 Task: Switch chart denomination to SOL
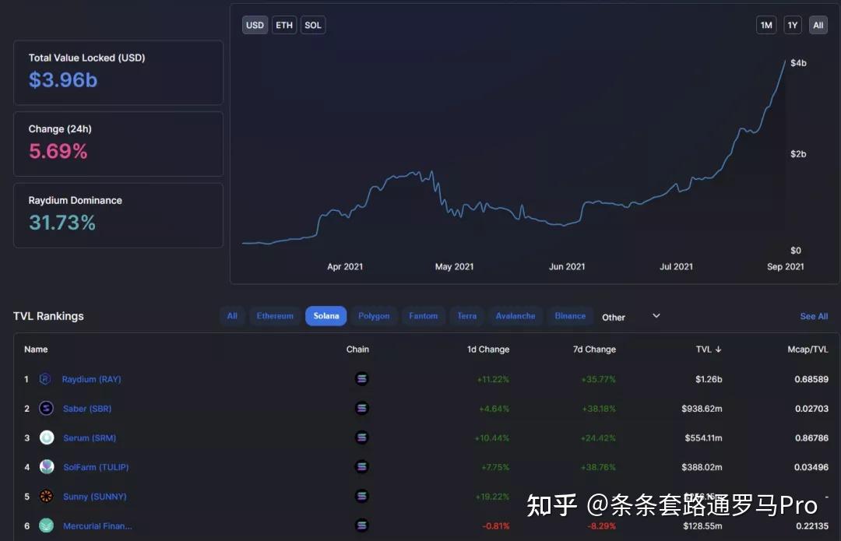click(313, 25)
